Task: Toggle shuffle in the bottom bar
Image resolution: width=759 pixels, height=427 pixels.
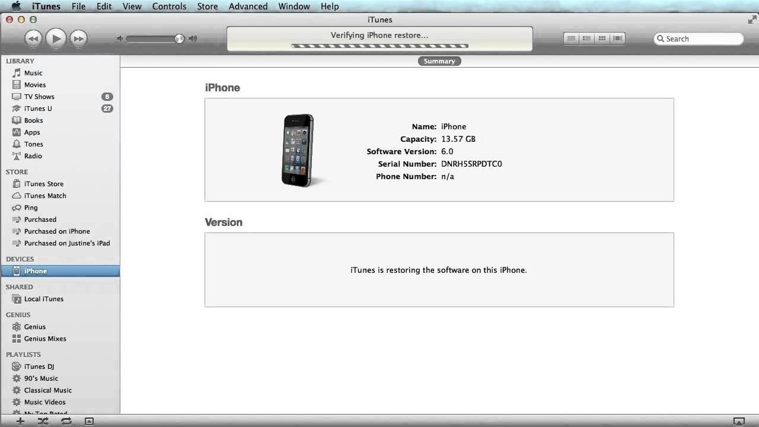Action: 43,421
